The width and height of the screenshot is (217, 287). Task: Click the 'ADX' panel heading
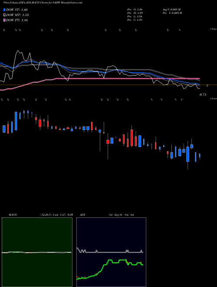[83, 215]
